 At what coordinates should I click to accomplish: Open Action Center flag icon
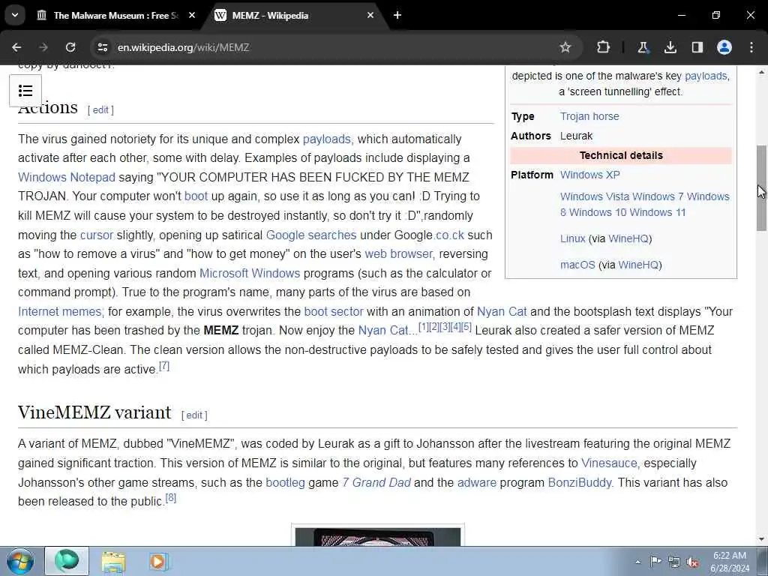(655, 561)
